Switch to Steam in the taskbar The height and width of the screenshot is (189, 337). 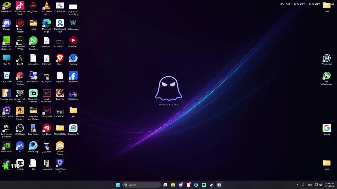click(x=211, y=185)
